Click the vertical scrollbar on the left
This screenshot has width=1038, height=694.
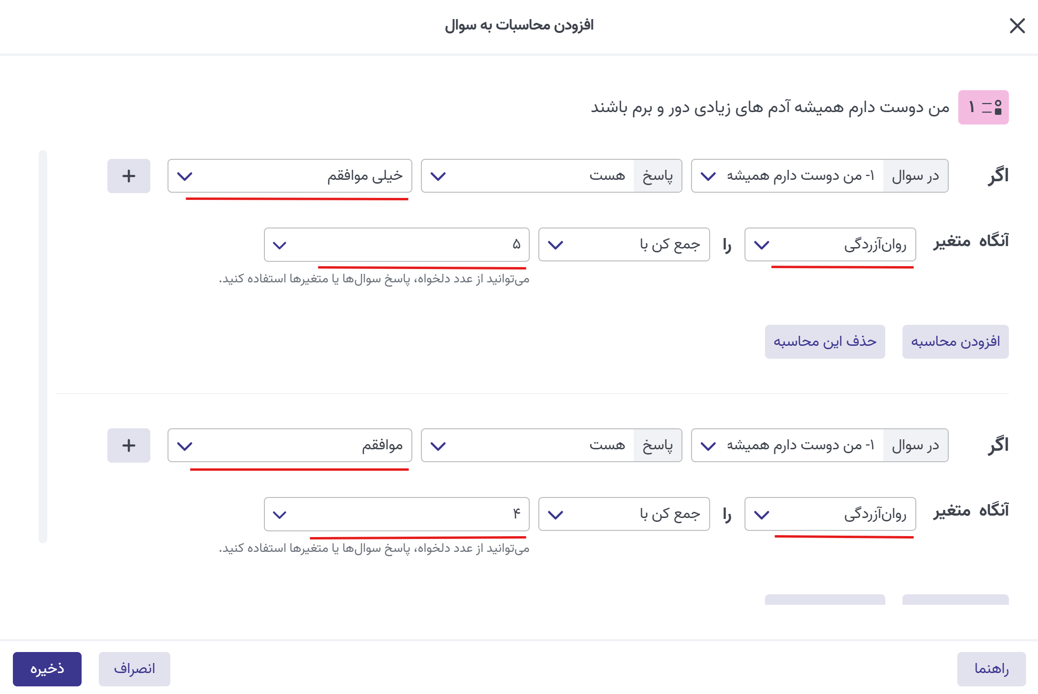(43, 347)
